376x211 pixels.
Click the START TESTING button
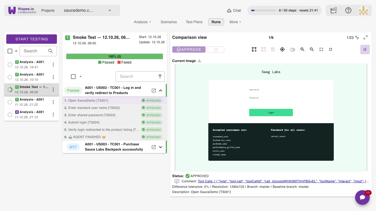pos(32,39)
